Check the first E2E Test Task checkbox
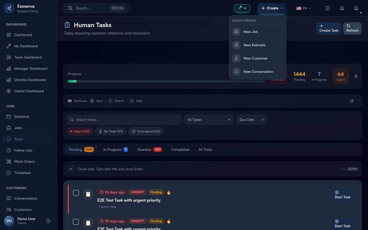 coord(76,193)
